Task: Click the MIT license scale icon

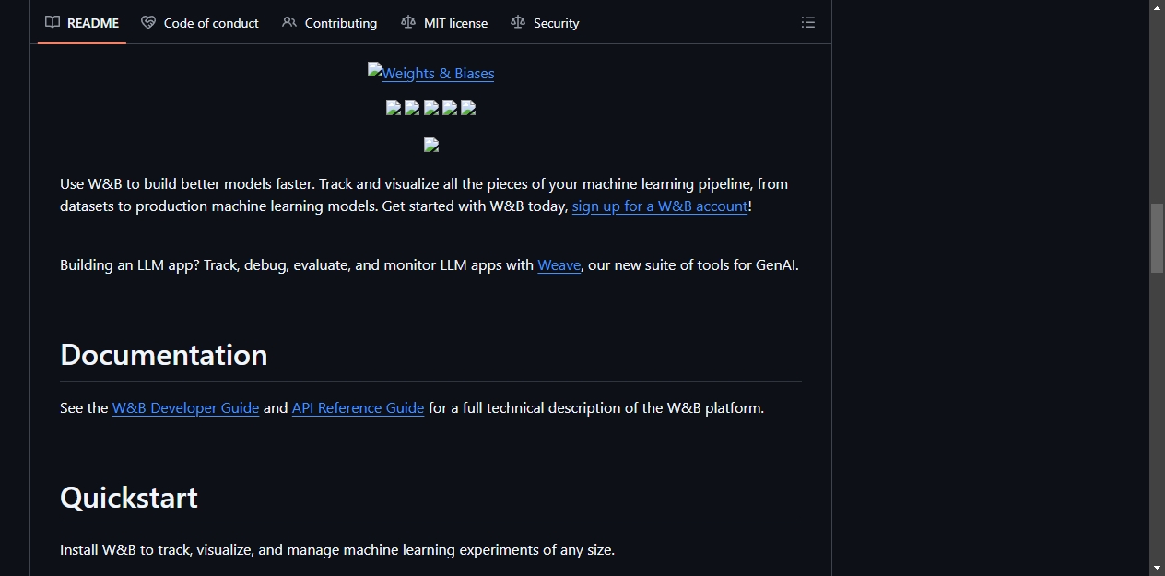Action: tap(408, 22)
